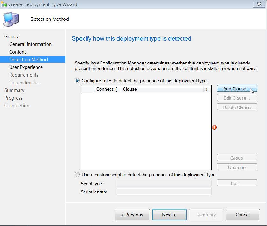Click the Script type field
The width and height of the screenshot is (267, 226).
[x=164, y=183]
